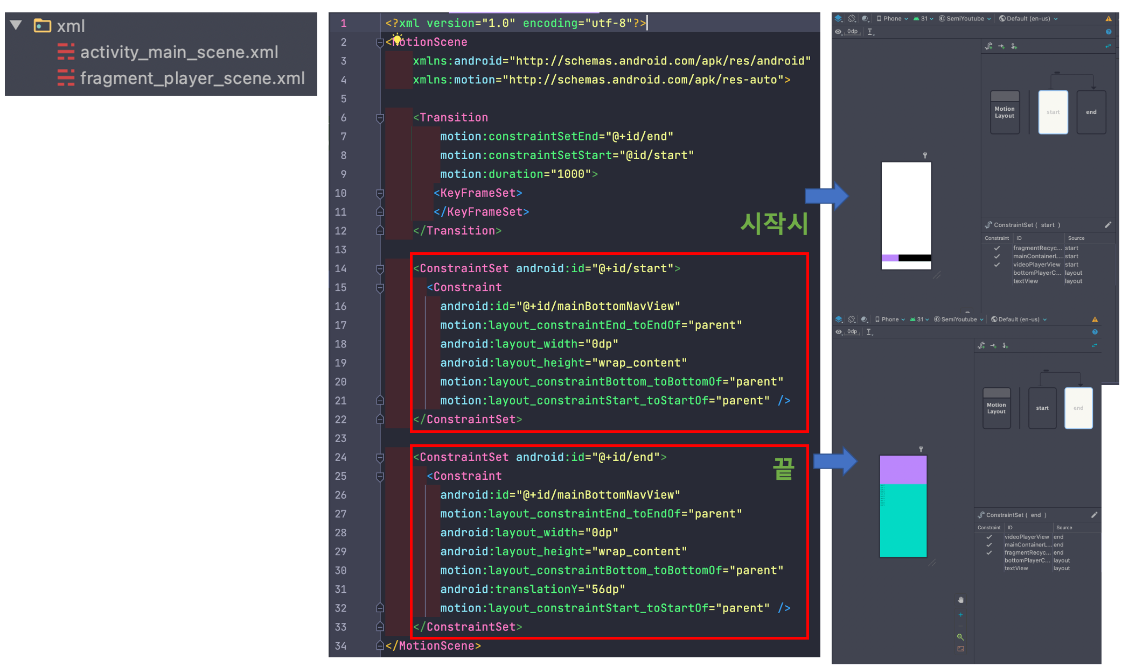Click blue help question icon in lower panel
The image size is (1129, 667).
(1095, 332)
